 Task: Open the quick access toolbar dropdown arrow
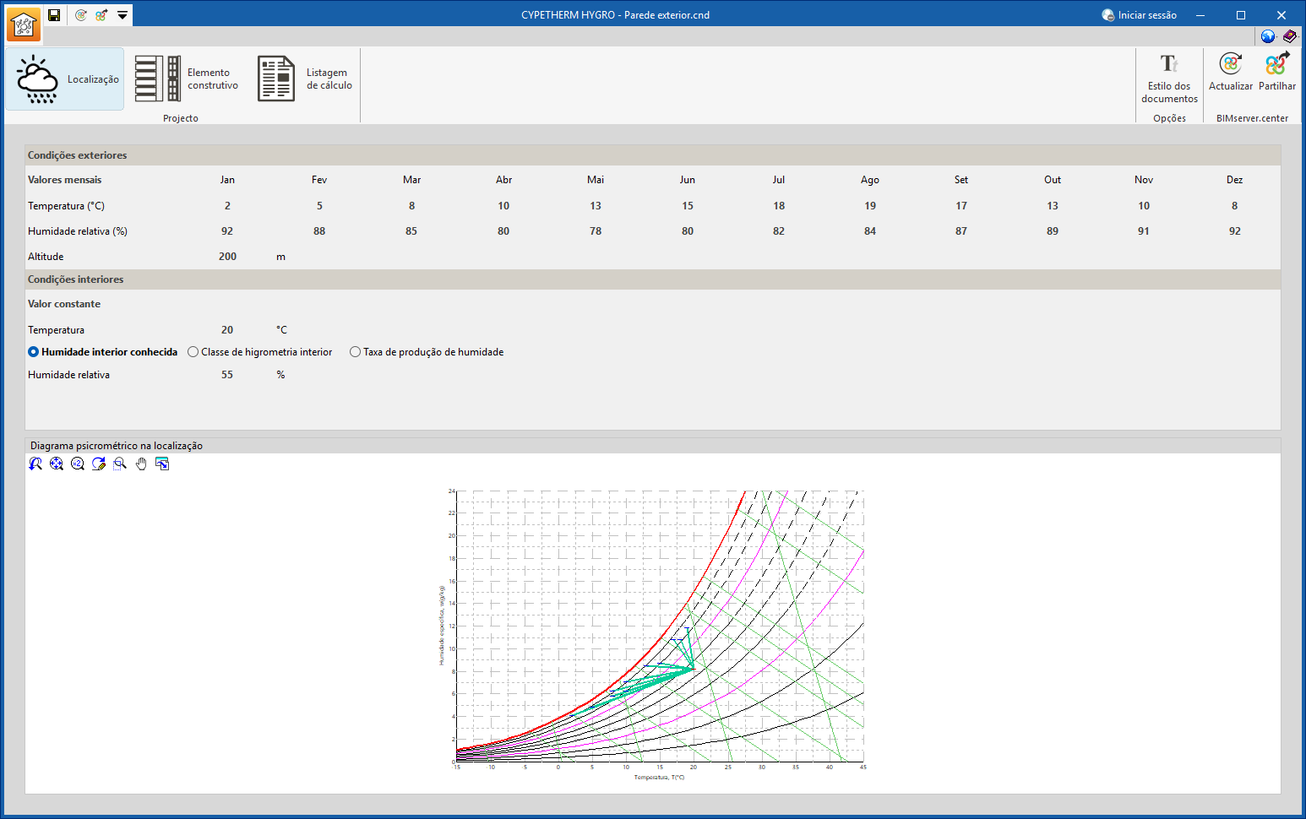(122, 15)
